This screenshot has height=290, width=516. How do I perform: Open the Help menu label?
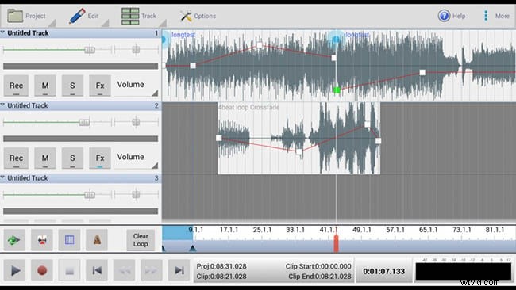coord(459,16)
